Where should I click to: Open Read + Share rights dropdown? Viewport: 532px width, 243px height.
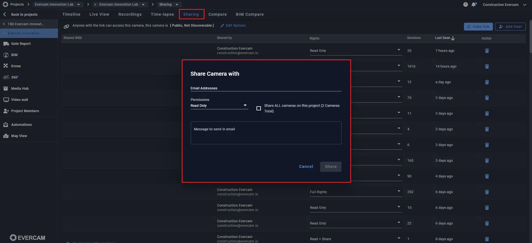356,239
